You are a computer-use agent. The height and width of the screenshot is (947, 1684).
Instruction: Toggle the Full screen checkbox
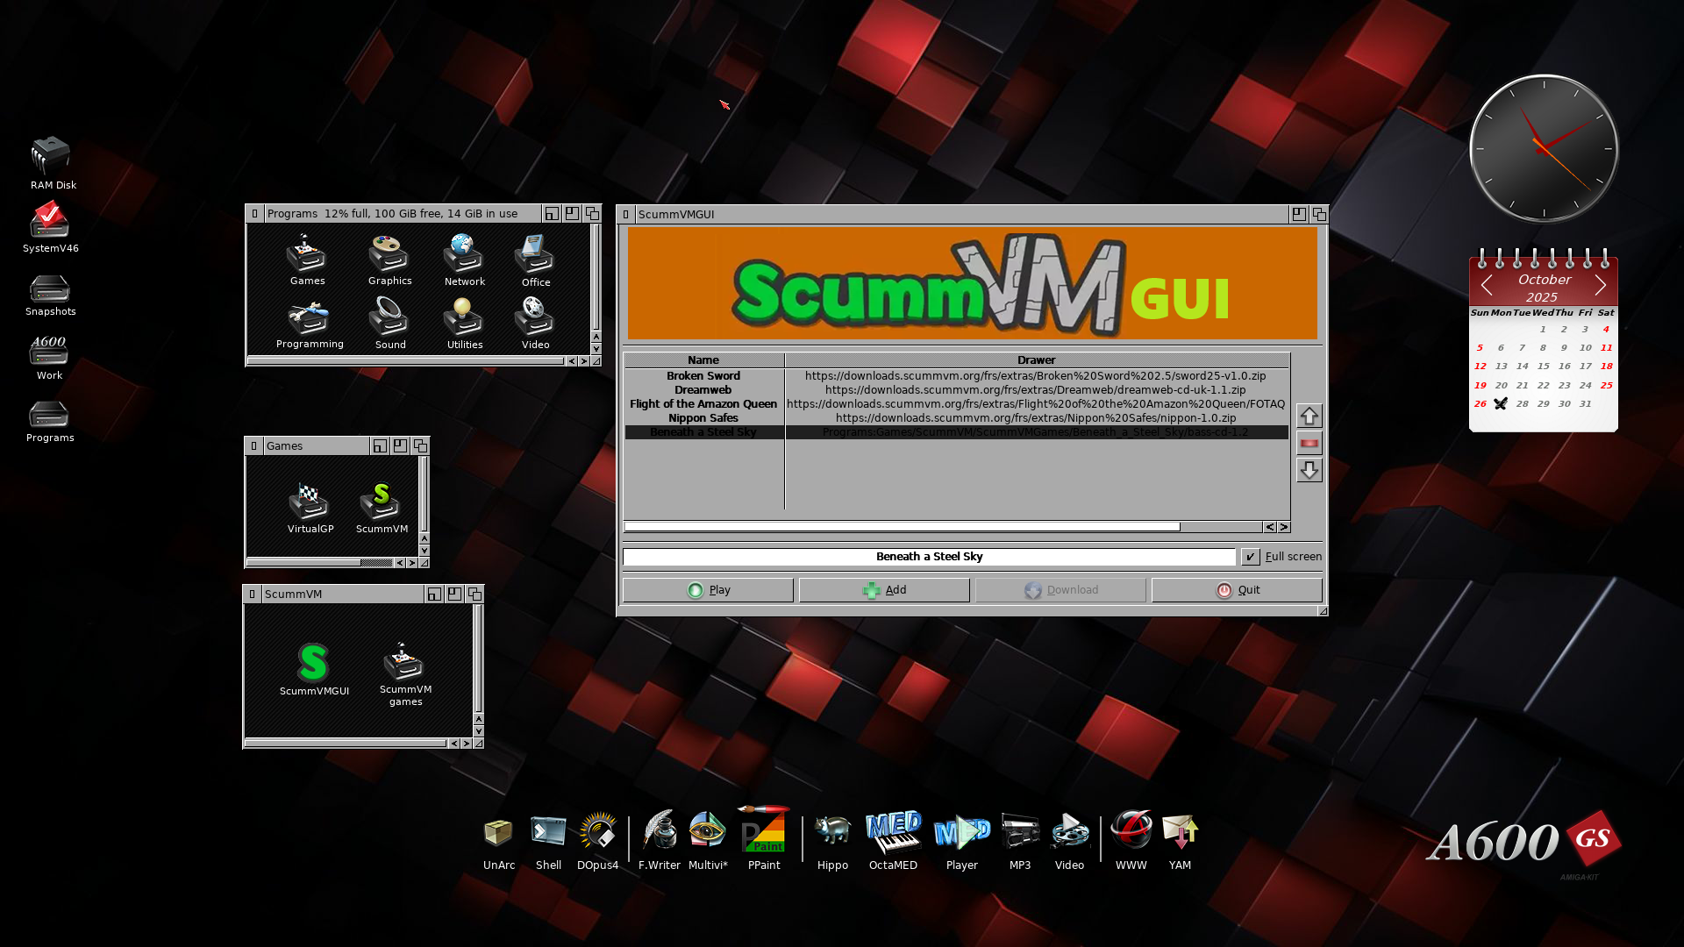[x=1251, y=557]
